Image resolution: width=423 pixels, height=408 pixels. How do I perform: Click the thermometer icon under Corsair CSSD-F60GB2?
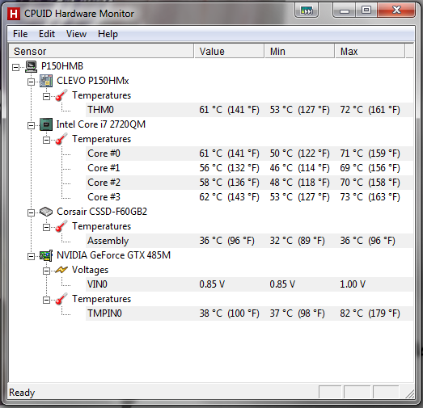click(x=61, y=226)
